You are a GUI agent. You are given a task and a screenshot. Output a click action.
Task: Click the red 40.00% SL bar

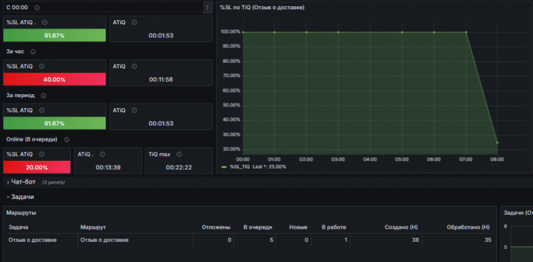pyautogui.click(x=54, y=80)
